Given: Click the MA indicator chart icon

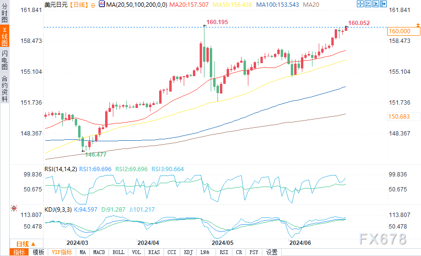Looking at the screenshot, I should 102,4.
